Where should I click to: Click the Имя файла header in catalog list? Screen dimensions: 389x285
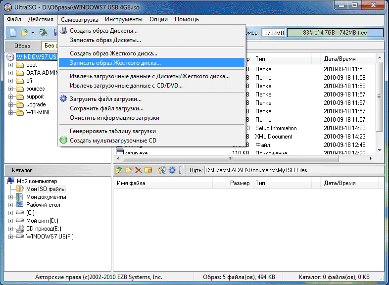[163, 183]
